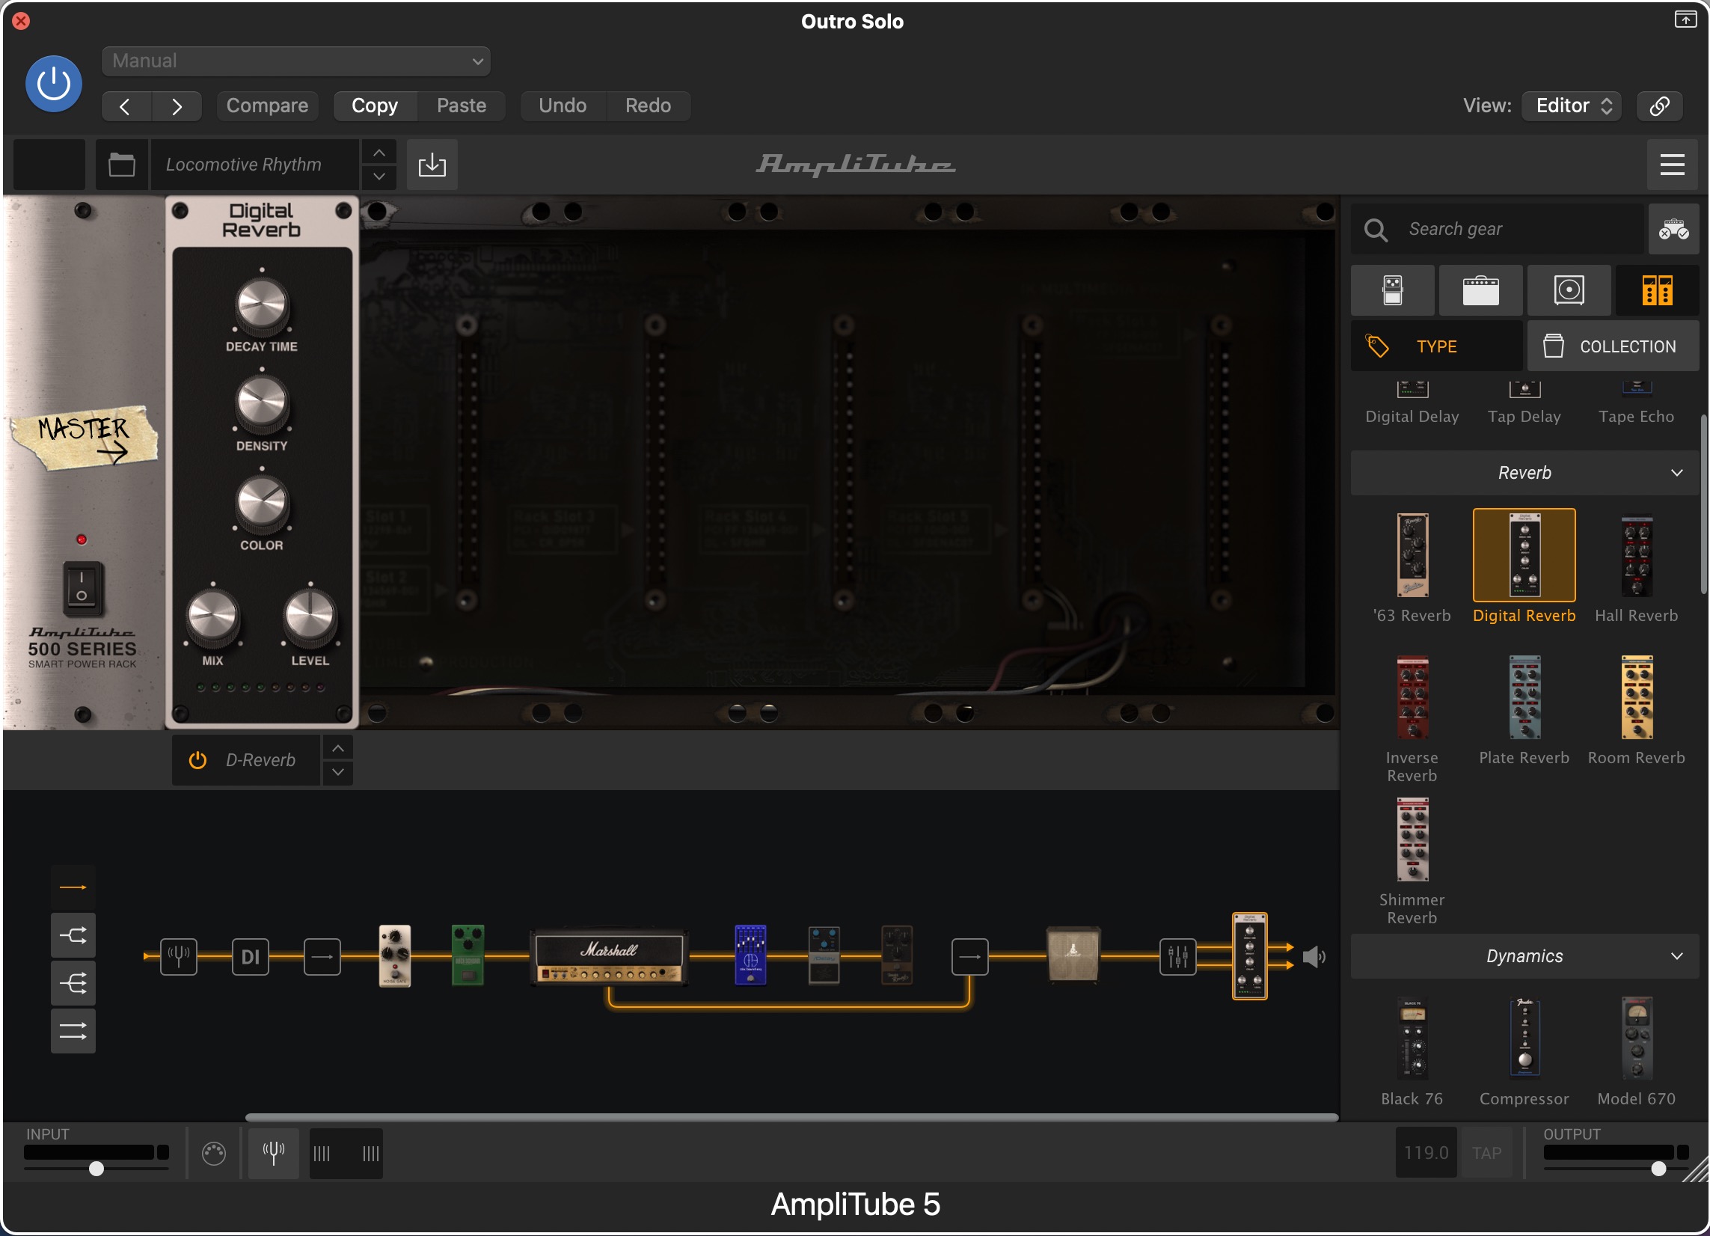Select the stomp pedals gear tab
This screenshot has width=1710, height=1236.
1393,290
